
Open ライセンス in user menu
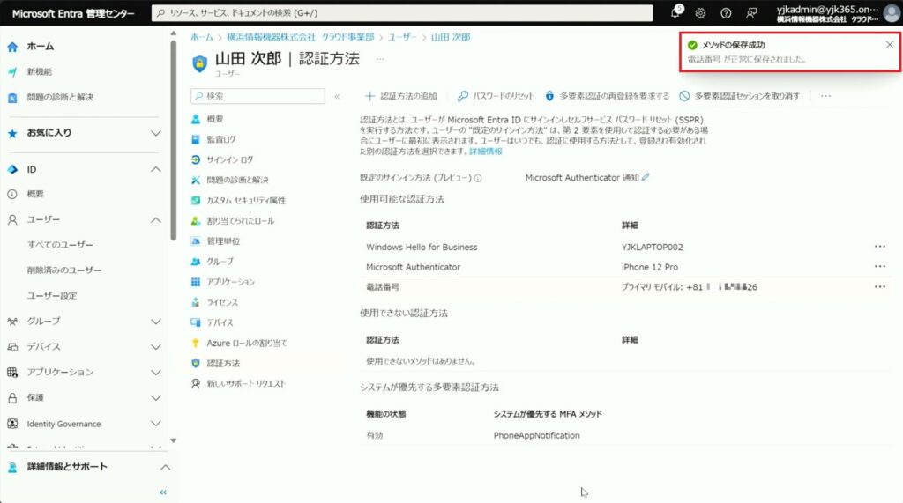coord(222,303)
